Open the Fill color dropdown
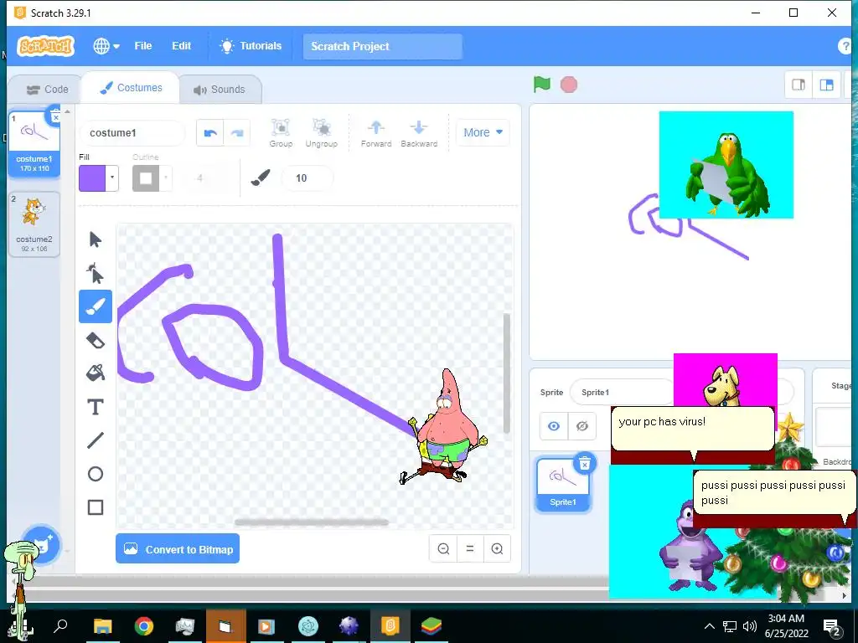The height and width of the screenshot is (643, 858). click(112, 177)
